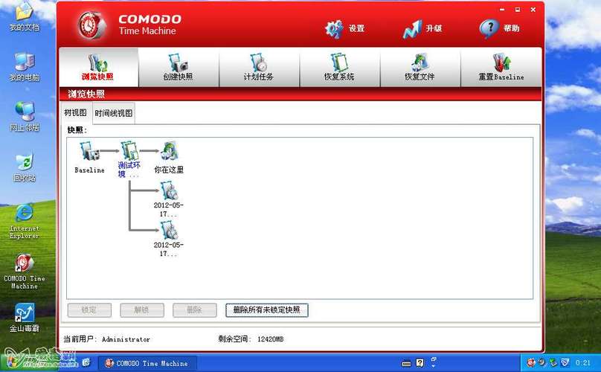Viewport: 601px width, 372px height.
Task: Click the disabled 删除 (delete) button
Action: [194, 310]
